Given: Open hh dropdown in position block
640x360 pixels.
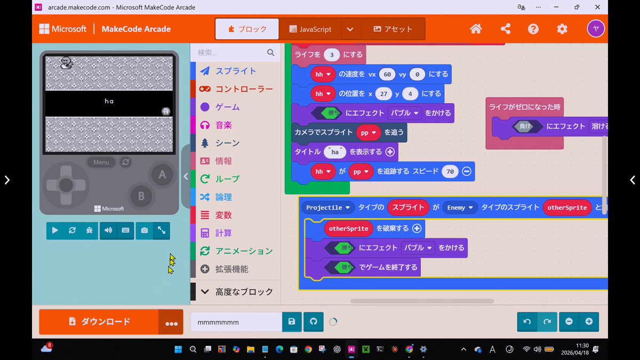Looking at the screenshot, I should (323, 93).
